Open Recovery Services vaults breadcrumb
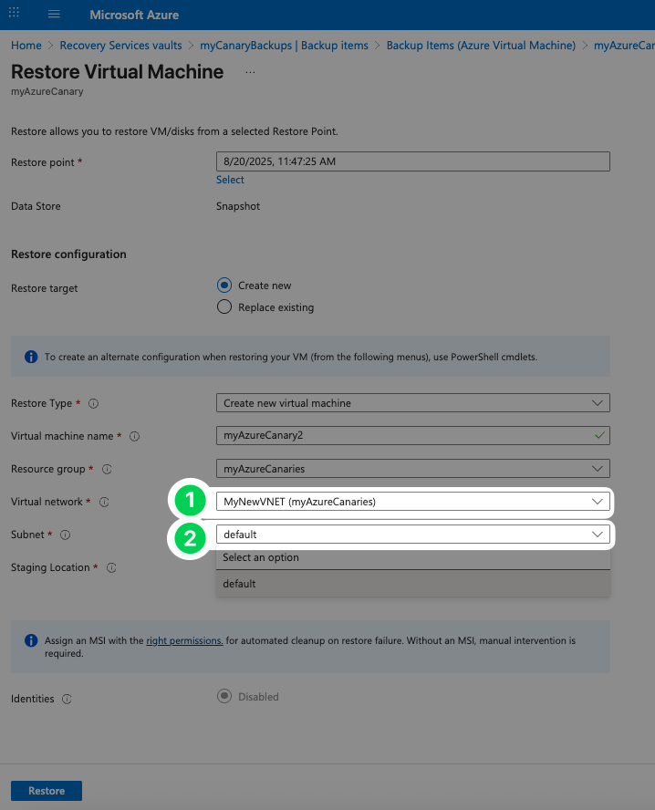 tap(121, 46)
